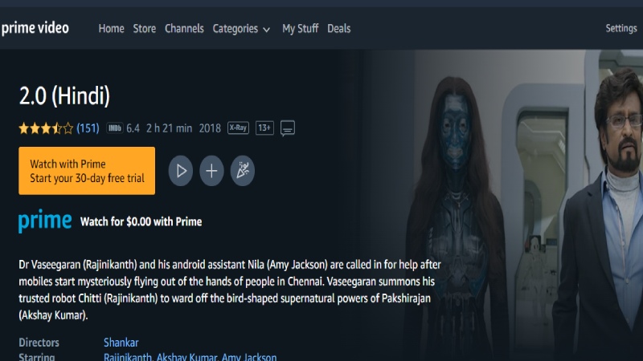Add 2.0 (Hindi) to watchlist
The width and height of the screenshot is (643, 361).
(x=211, y=171)
